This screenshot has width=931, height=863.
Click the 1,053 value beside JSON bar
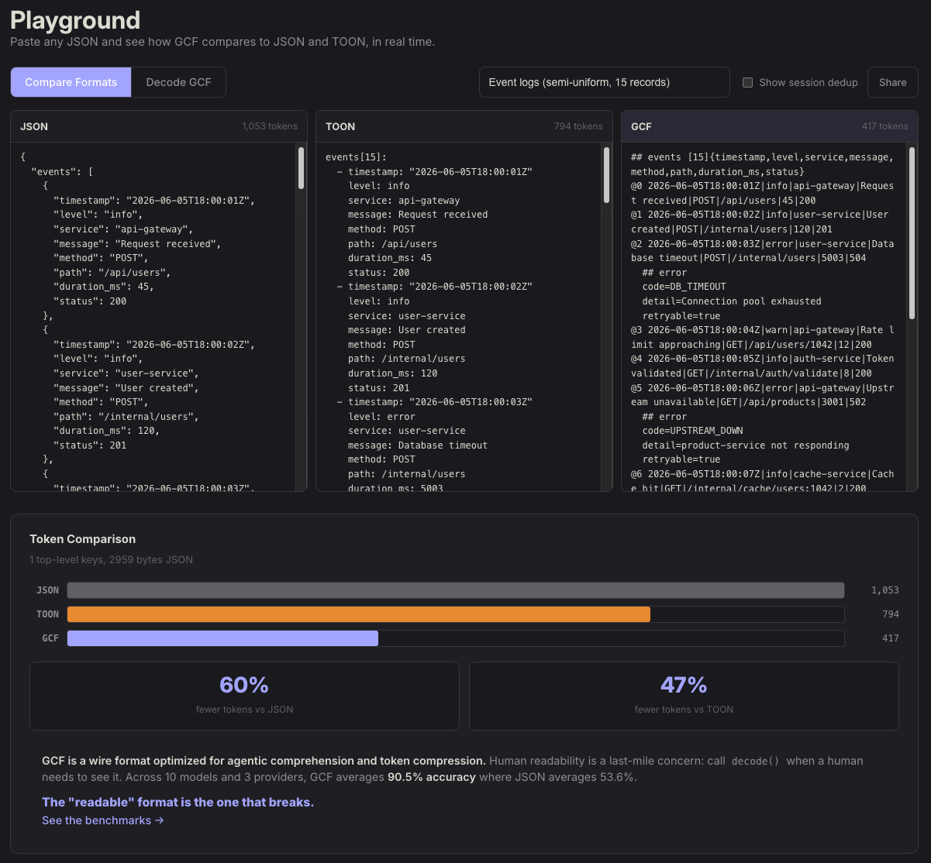(884, 590)
